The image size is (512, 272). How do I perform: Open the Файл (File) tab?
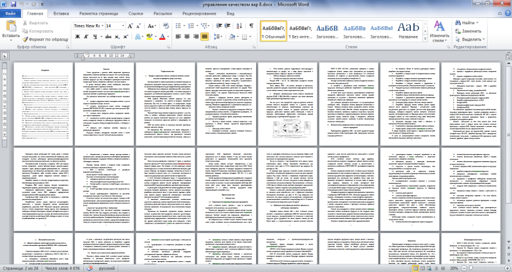[10, 13]
